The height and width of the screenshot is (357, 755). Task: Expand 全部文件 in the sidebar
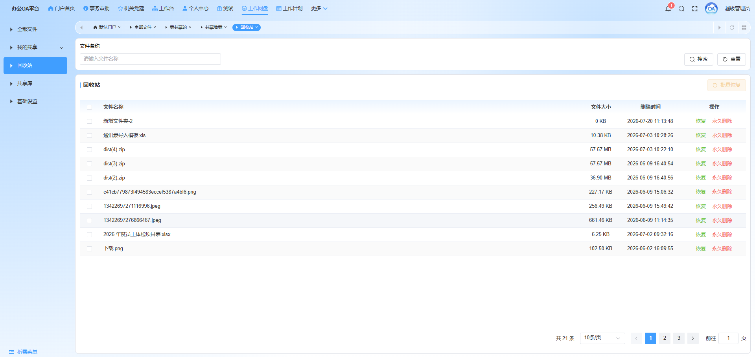[x=35, y=29]
